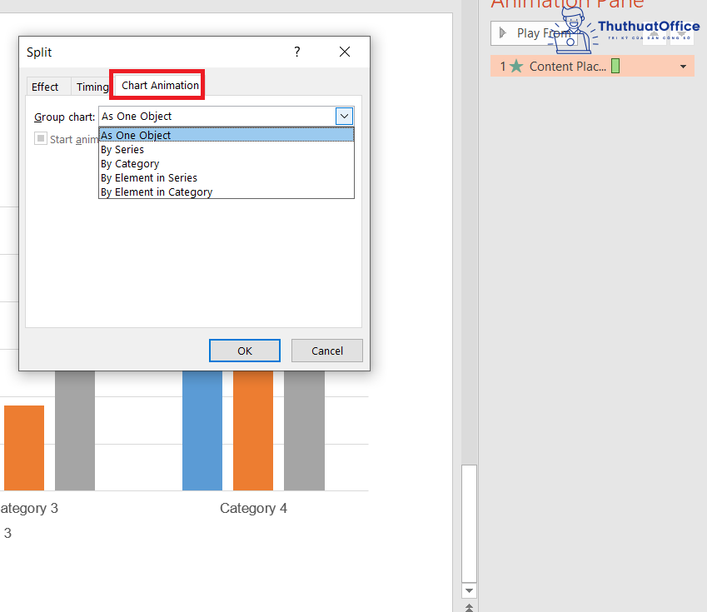The height and width of the screenshot is (612, 707).
Task: Choose As One Object from the list
Action: tap(136, 135)
